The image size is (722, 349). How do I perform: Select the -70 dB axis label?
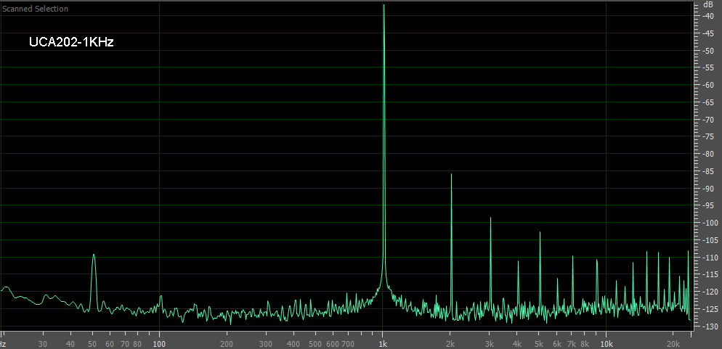click(707, 120)
